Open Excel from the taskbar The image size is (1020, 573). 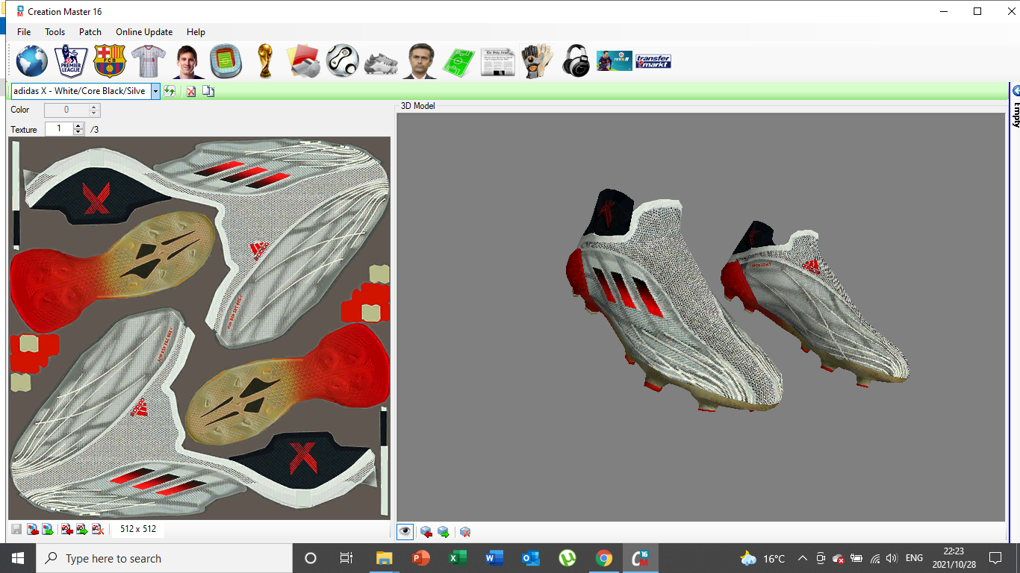point(458,558)
